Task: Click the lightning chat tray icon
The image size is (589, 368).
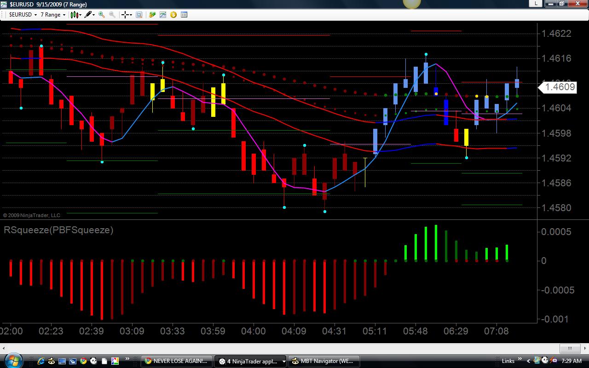Action: [x=554, y=361]
